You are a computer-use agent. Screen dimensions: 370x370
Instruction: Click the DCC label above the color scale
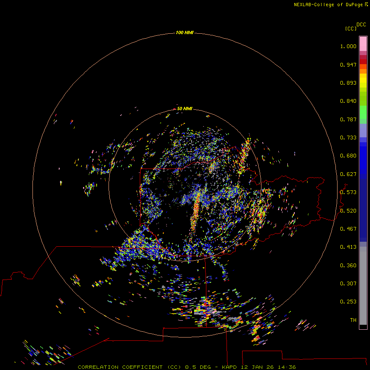(361, 25)
